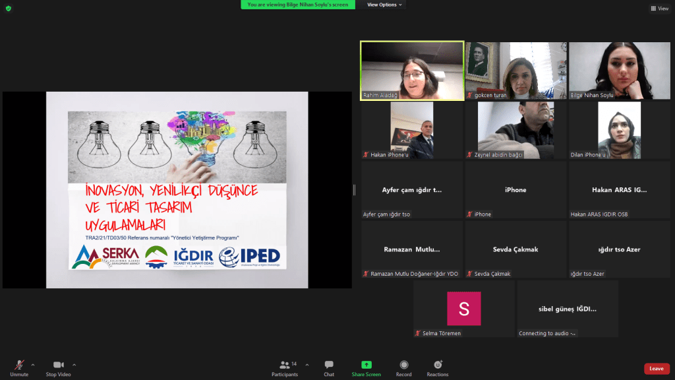The image size is (675, 380).
Task: Click the green Share Screen icon
Action: (x=366, y=367)
